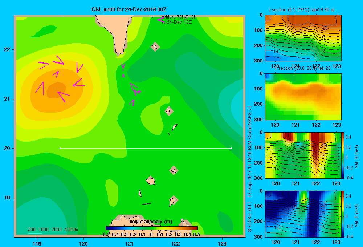Viewport: 363px width, 247px height.
Task: Click the height anomaly color bar
Action: click(152, 228)
